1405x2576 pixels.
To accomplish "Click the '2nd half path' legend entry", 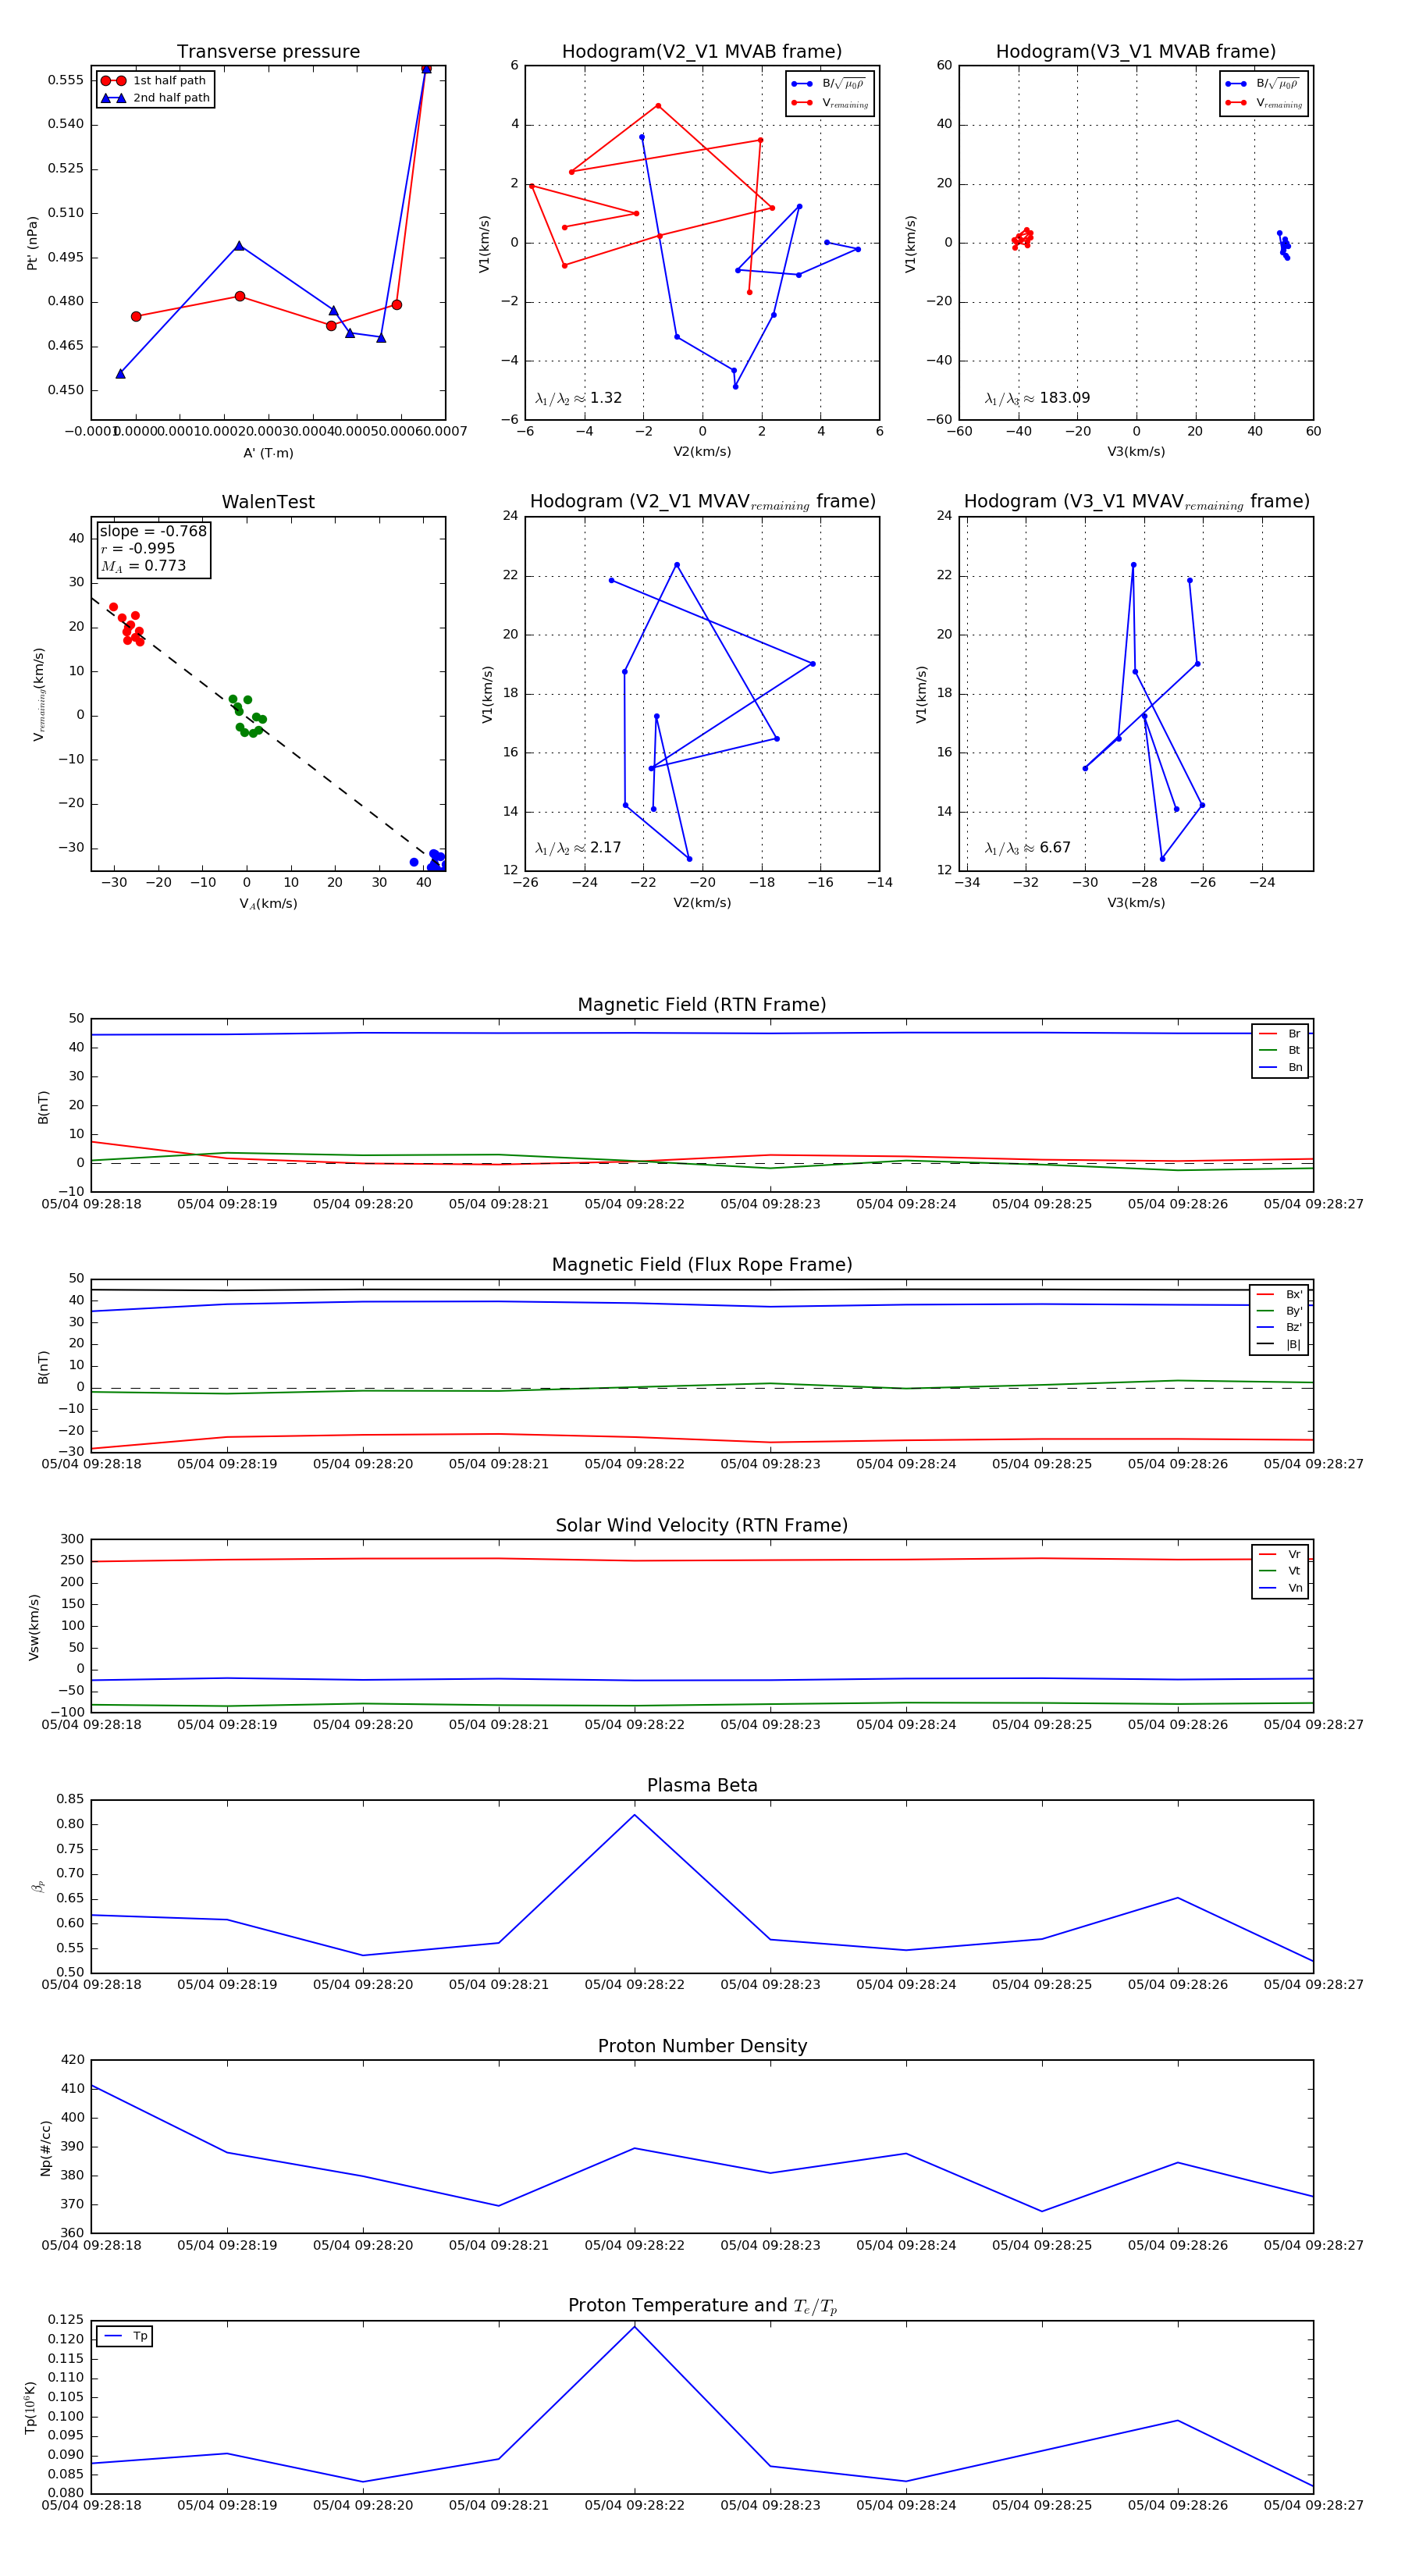I will point(156,98).
